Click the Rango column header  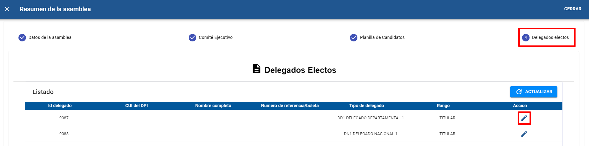(x=443, y=106)
